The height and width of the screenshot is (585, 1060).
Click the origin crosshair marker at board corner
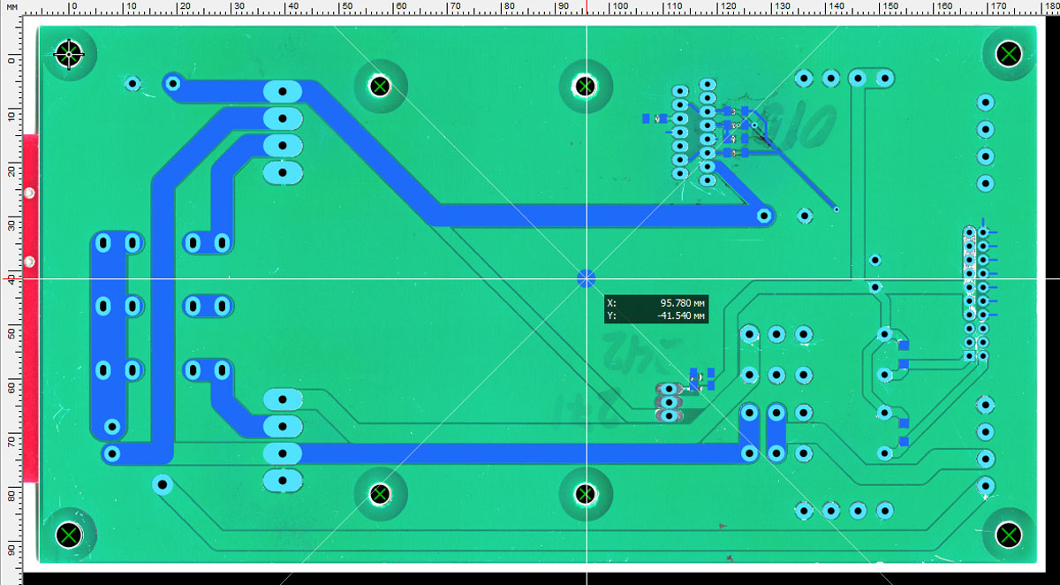[69, 54]
